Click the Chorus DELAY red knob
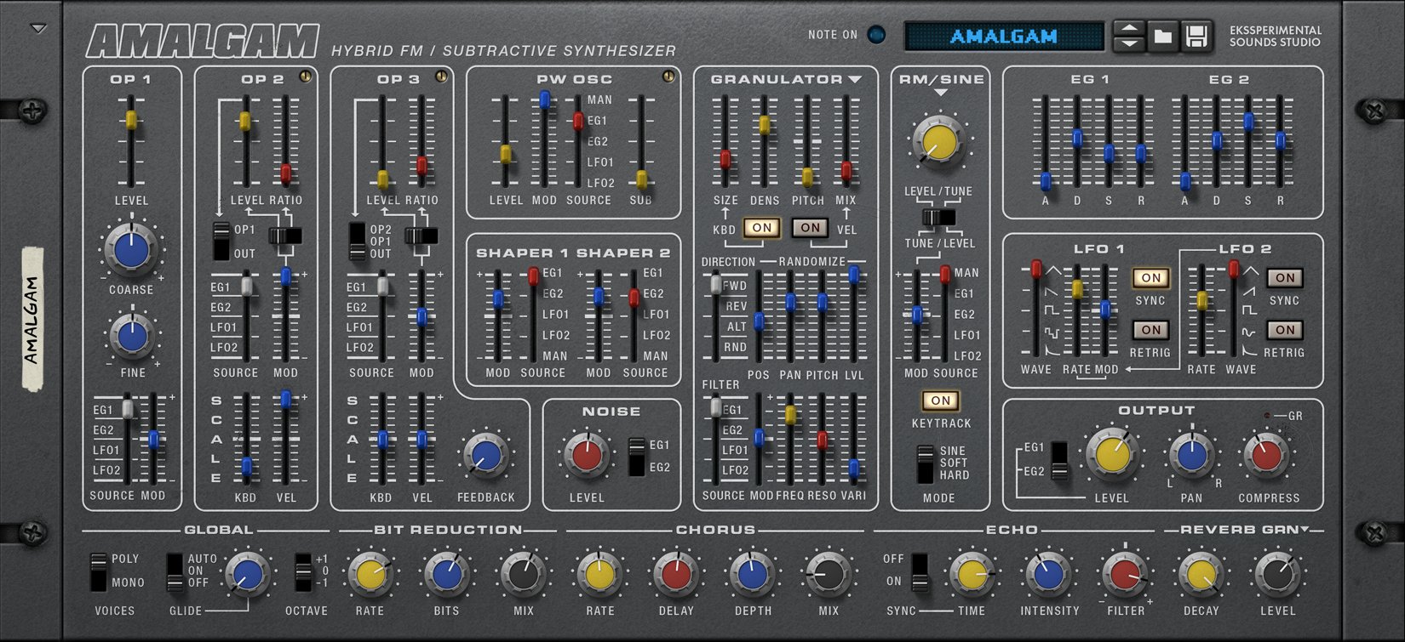Viewport: 1405px width, 642px height. 675,575
